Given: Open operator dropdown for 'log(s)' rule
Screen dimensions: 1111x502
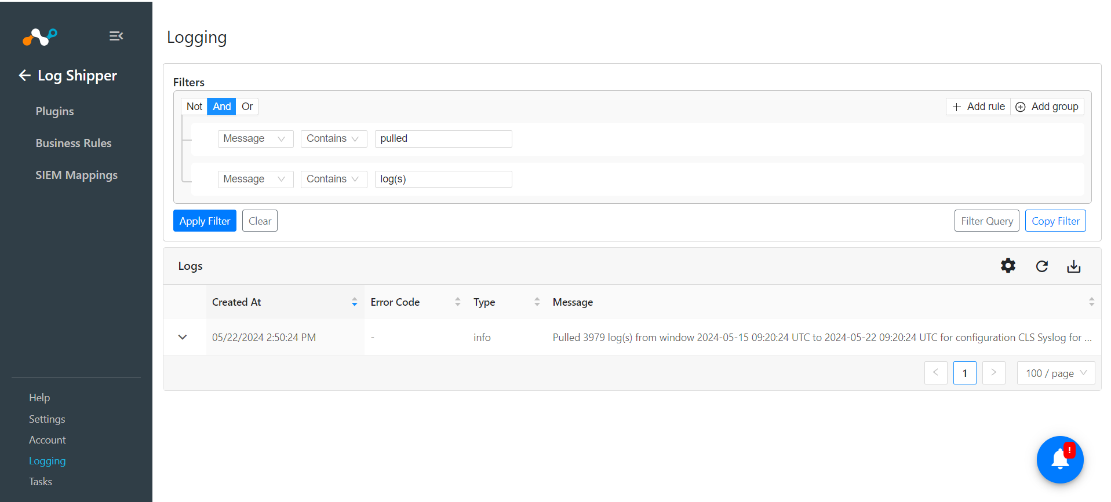Looking at the screenshot, I should click(334, 179).
